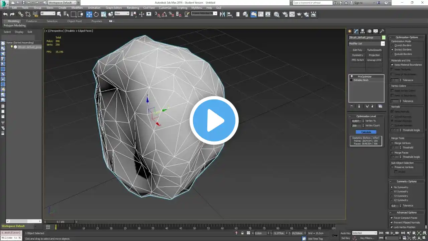Open the selection filter All dropdown
Image resolution: width=428 pixels, height=241 pixels.
click(48, 14)
